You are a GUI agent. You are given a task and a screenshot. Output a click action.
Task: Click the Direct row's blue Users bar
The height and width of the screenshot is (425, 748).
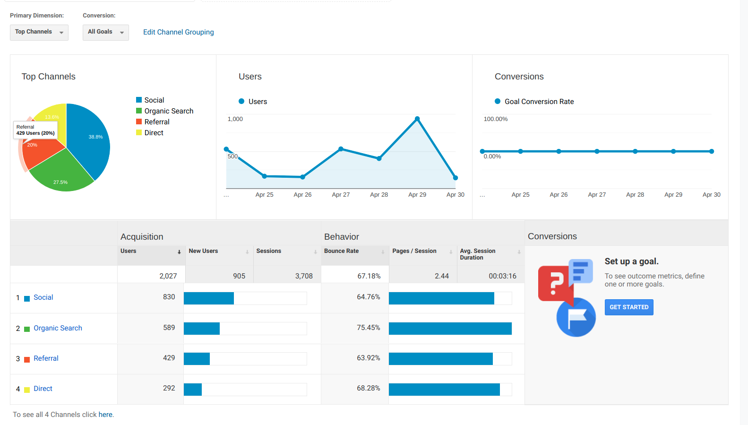pos(193,390)
